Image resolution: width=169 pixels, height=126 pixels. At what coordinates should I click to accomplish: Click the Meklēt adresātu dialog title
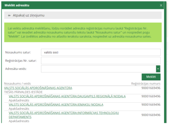(17, 5)
